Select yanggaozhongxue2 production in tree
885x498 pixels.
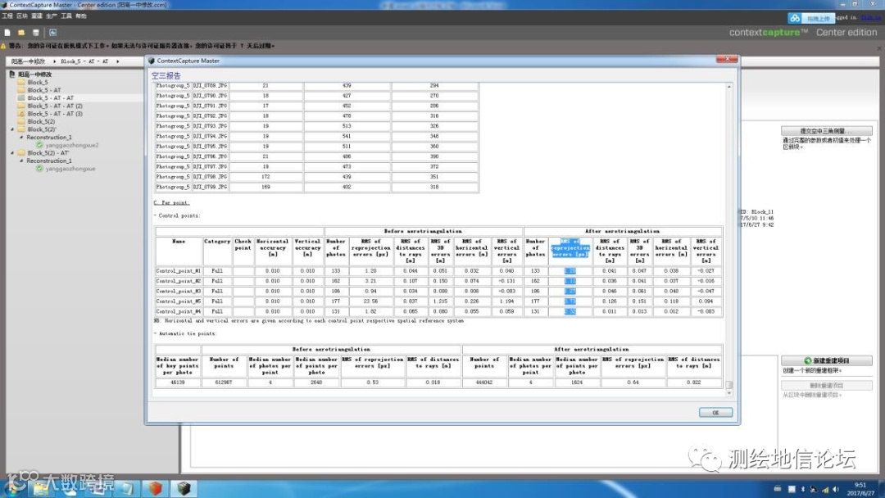pos(71,145)
